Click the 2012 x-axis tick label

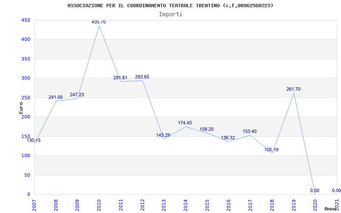click(142, 205)
